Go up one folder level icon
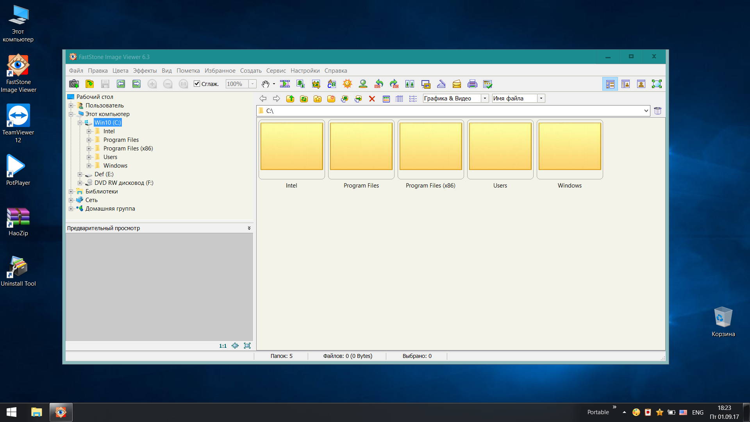Screen dimensions: 750x422 point(290,99)
